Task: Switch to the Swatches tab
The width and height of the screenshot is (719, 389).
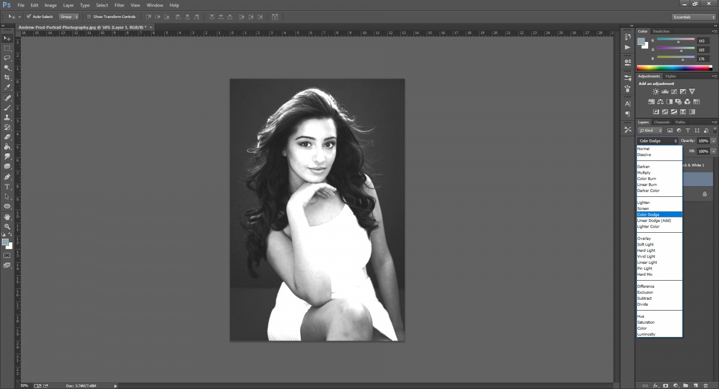Action: pos(661,31)
